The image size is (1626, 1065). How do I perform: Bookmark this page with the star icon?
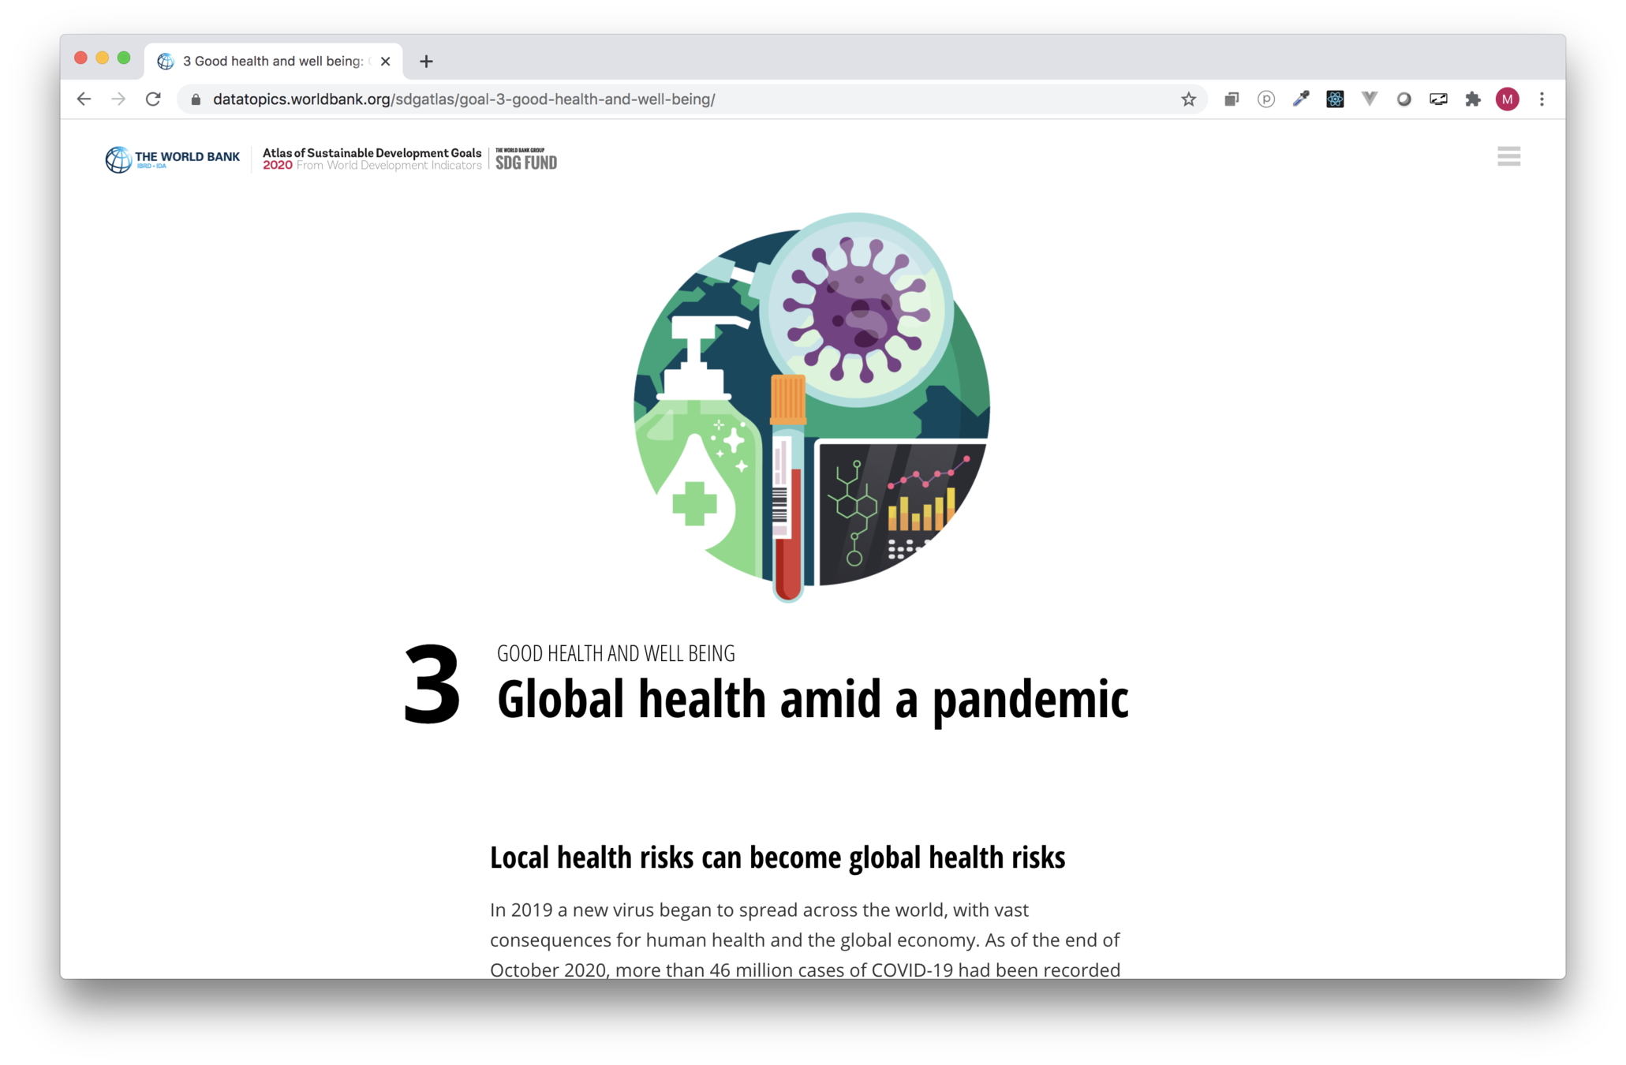coord(1188,99)
